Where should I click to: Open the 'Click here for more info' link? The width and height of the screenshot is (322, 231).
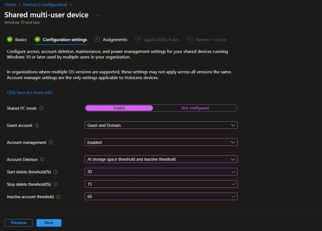click(x=30, y=92)
